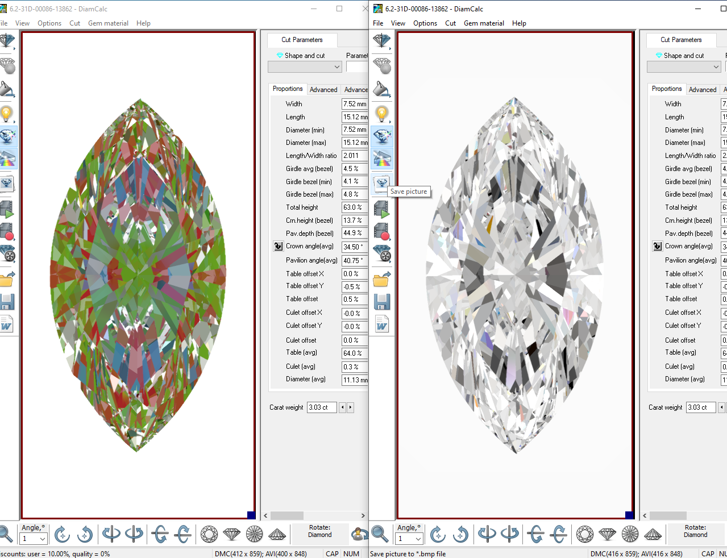The height and width of the screenshot is (558, 727).
Task: Open View menu in right window
Action: point(398,23)
